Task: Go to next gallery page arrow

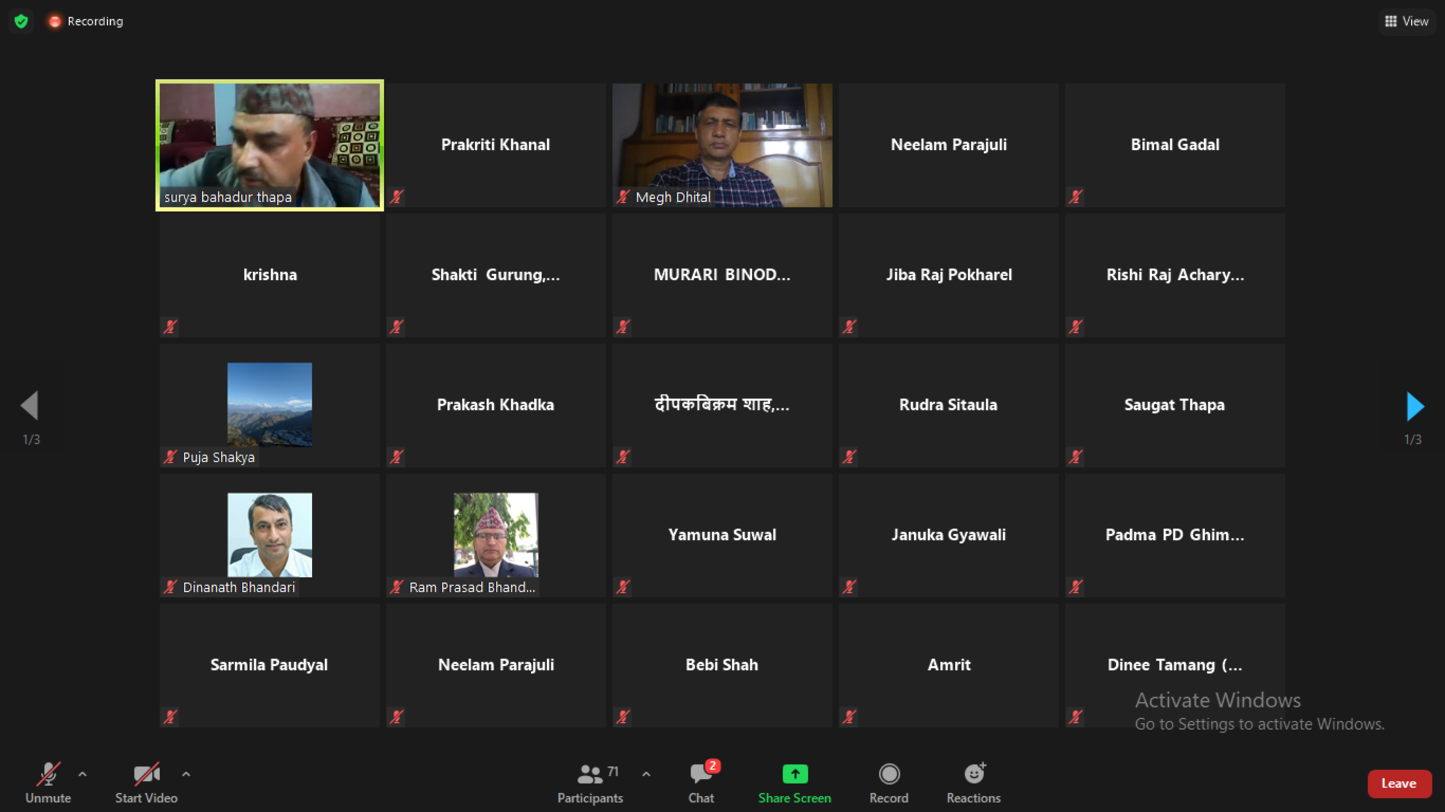Action: [x=1415, y=406]
